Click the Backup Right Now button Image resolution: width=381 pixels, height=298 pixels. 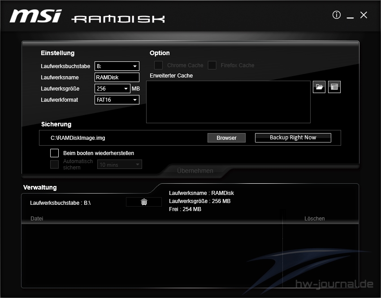[293, 138]
